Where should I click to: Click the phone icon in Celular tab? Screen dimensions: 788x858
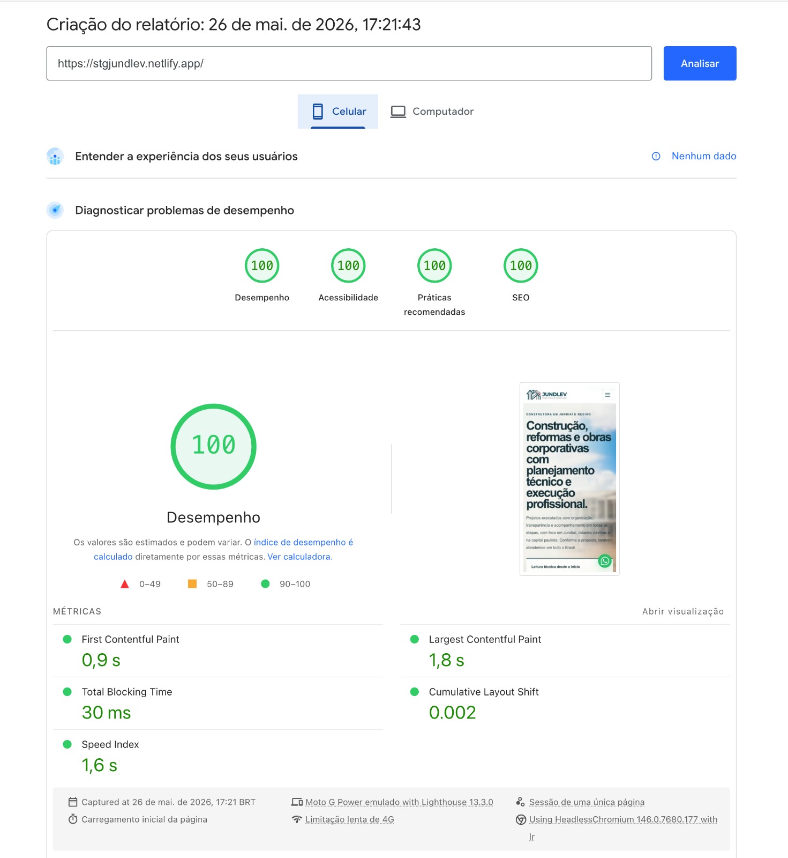318,112
